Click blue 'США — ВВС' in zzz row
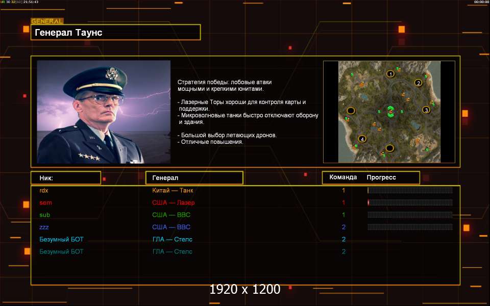 point(171,227)
